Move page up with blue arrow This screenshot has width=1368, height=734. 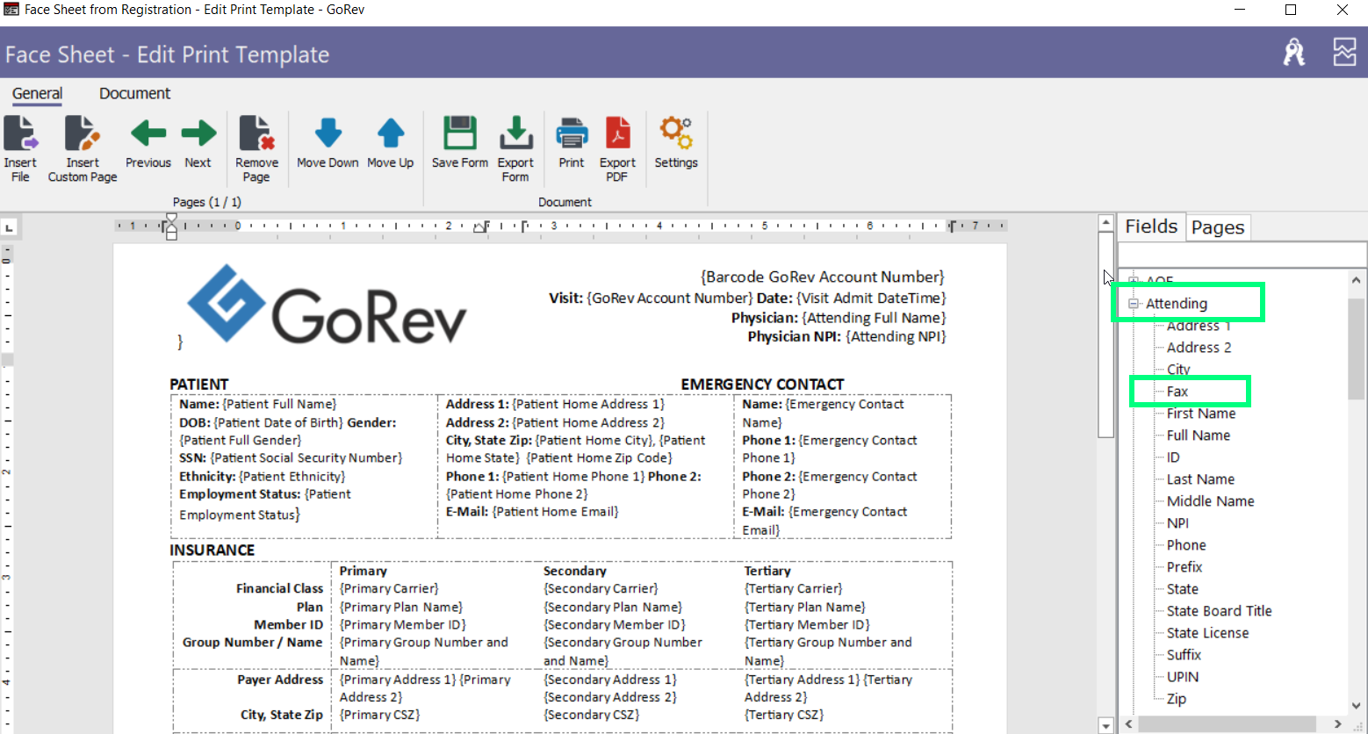tap(391, 133)
